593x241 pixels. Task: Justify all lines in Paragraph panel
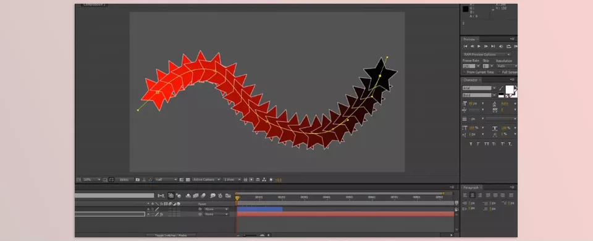pyautogui.click(x=511, y=195)
